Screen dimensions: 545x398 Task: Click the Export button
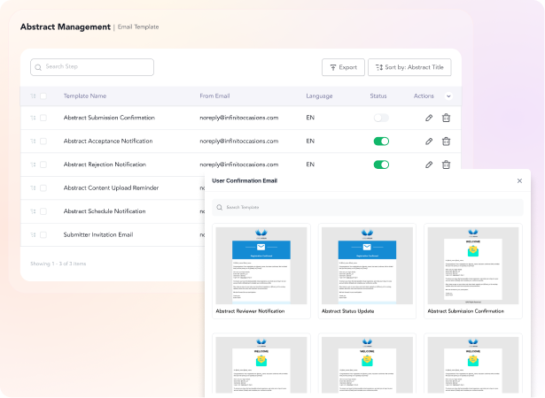click(343, 67)
